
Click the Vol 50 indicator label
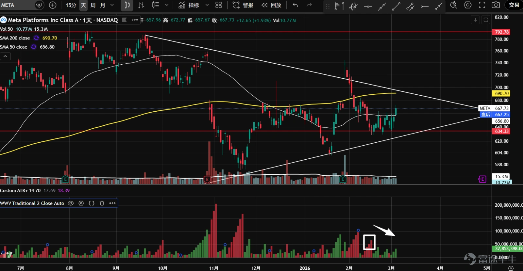click(x=7, y=29)
